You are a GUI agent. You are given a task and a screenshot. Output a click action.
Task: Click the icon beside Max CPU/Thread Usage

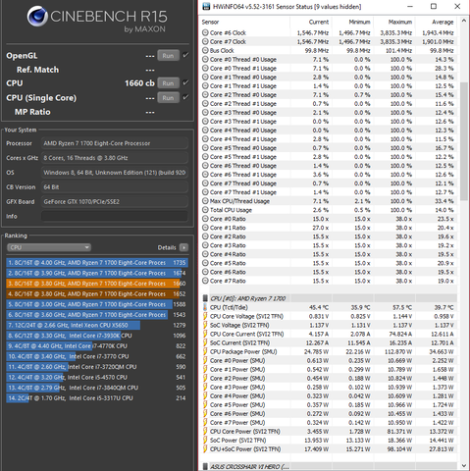(205, 201)
